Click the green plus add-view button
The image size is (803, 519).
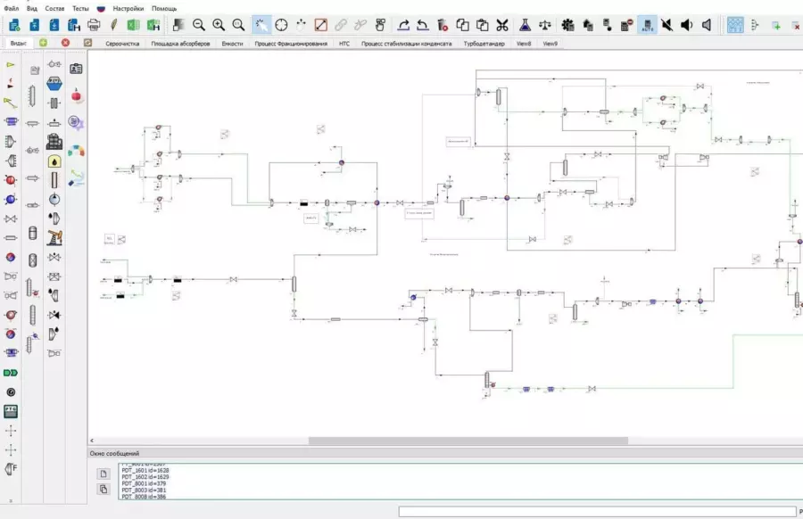click(x=43, y=43)
